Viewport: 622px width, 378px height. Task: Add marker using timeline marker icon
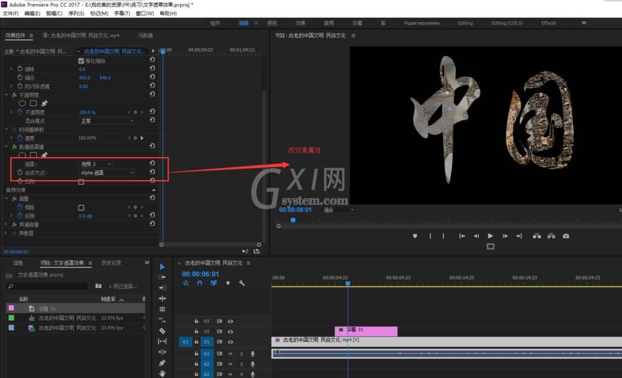tap(228, 283)
